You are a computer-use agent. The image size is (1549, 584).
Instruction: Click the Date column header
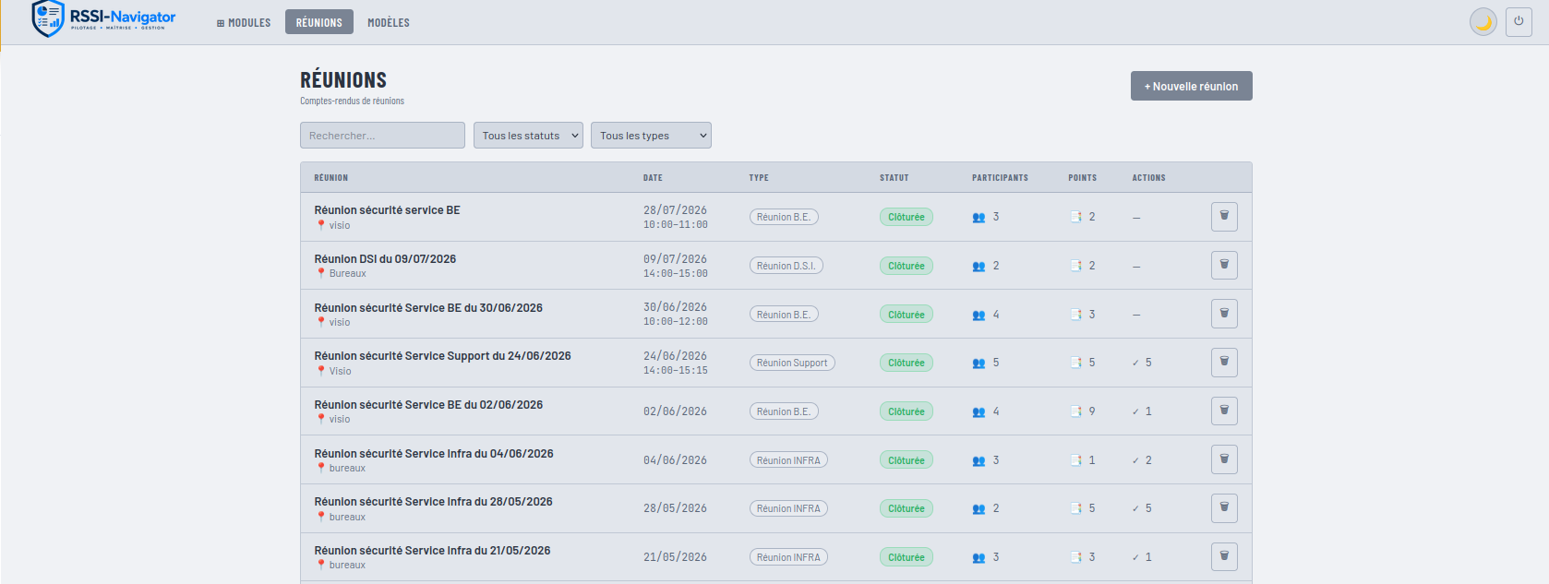click(x=653, y=178)
